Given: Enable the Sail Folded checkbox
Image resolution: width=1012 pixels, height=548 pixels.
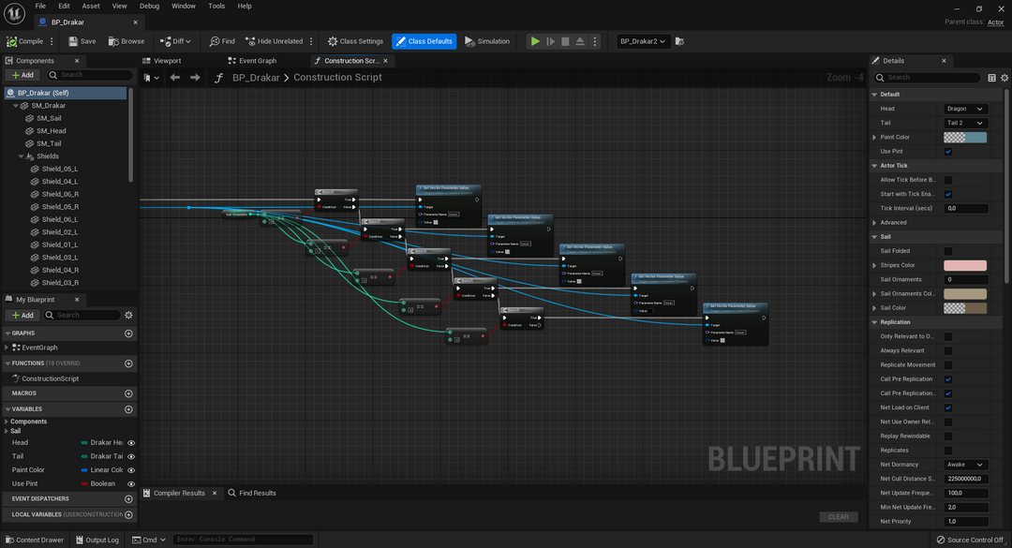Looking at the screenshot, I should click(x=947, y=250).
